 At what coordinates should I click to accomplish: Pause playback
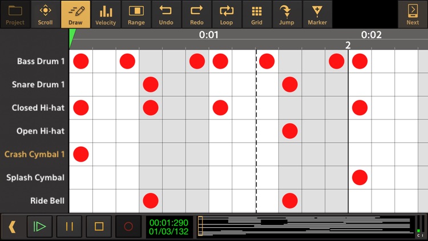69,227
